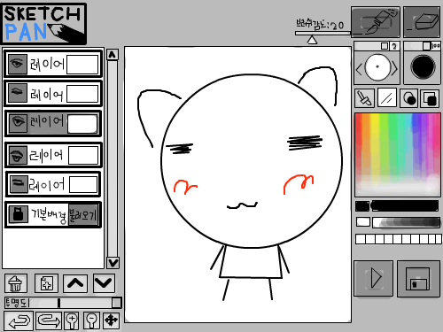The height and width of the screenshot is (332, 443).
Task: Select the brush pen tool
Action: (x=376, y=22)
